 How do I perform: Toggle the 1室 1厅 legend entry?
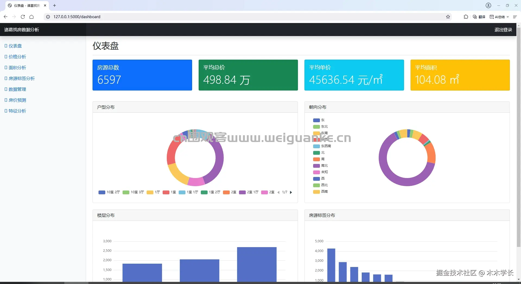[x=188, y=192]
